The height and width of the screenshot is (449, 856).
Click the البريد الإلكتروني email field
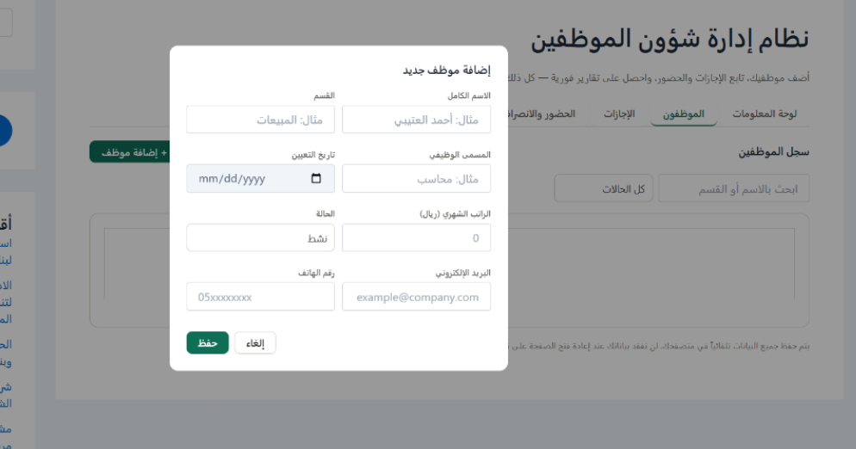416,297
